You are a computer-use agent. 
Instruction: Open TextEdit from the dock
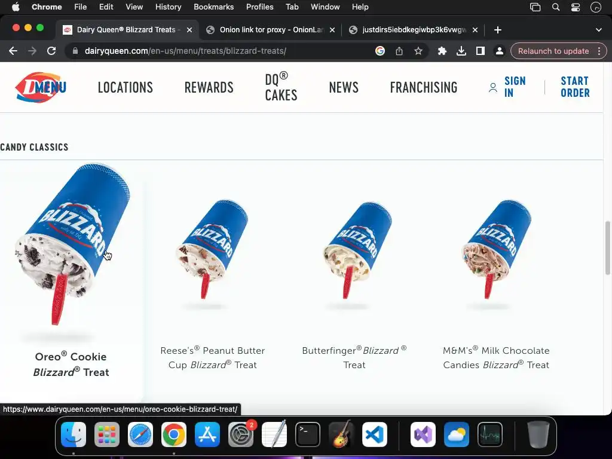[x=274, y=434]
